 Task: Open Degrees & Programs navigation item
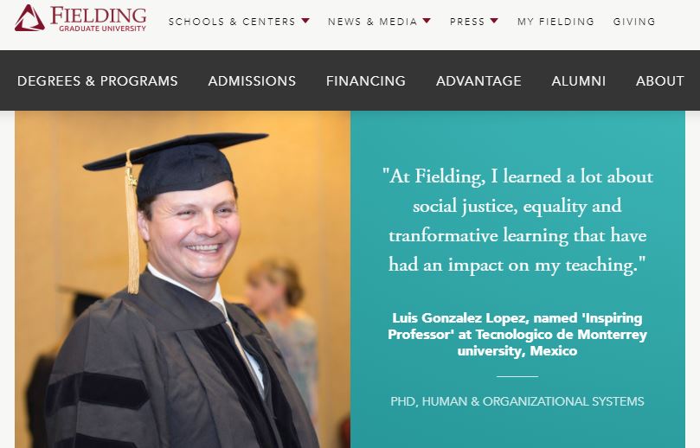click(97, 80)
